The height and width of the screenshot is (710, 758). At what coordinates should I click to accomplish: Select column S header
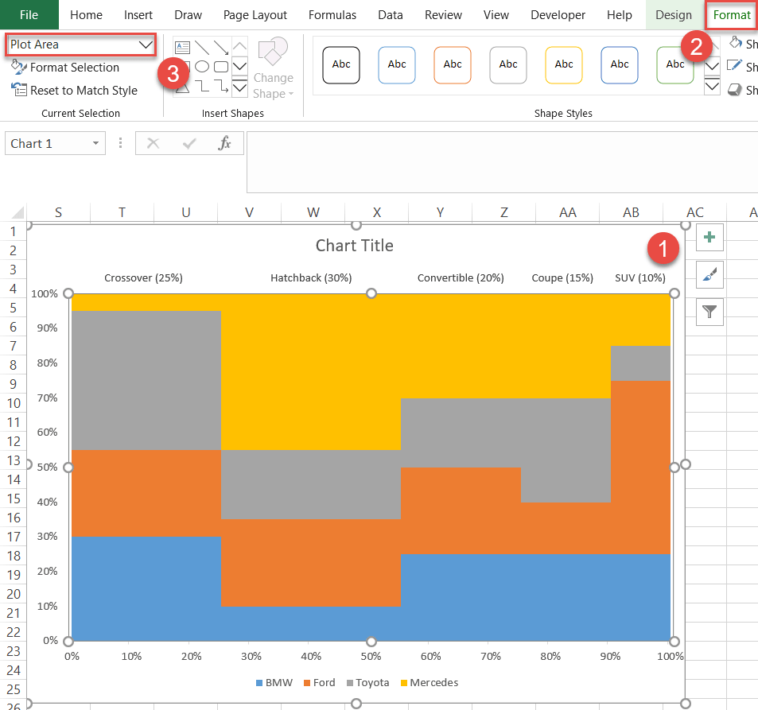[x=59, y=212]
